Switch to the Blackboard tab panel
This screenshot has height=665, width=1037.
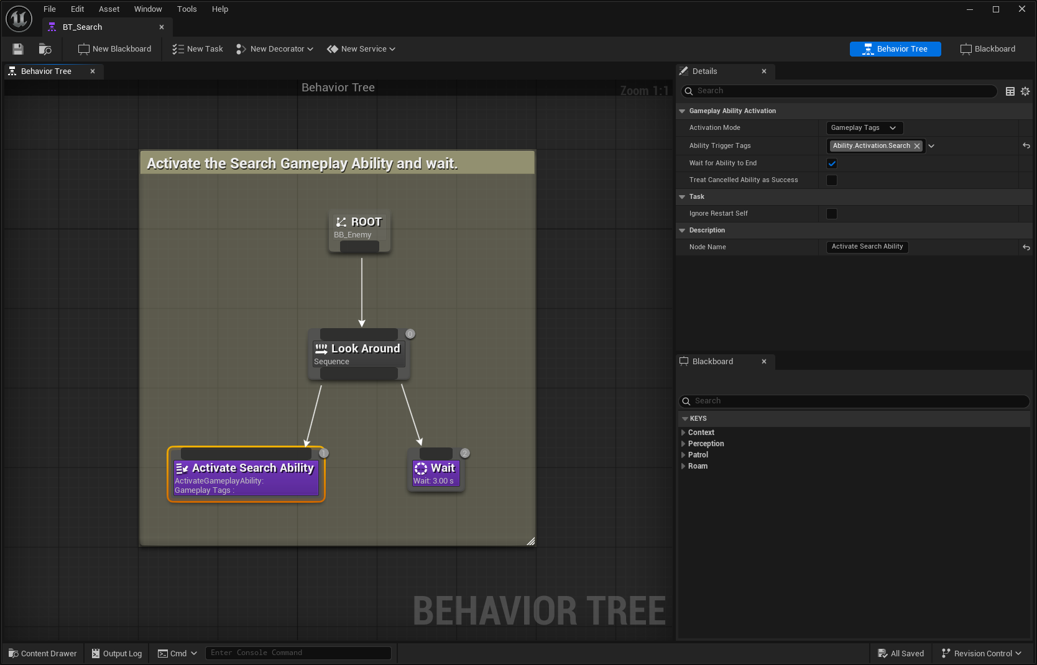[714, 361]
